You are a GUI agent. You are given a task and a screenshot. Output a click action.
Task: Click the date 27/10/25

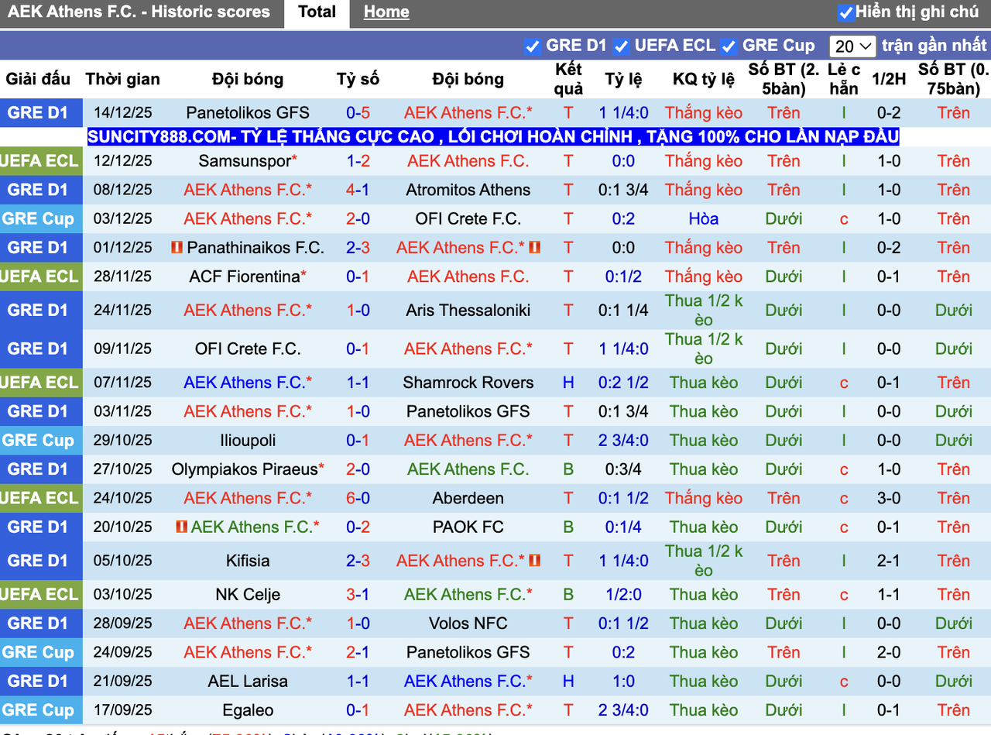tap(122, 469)
